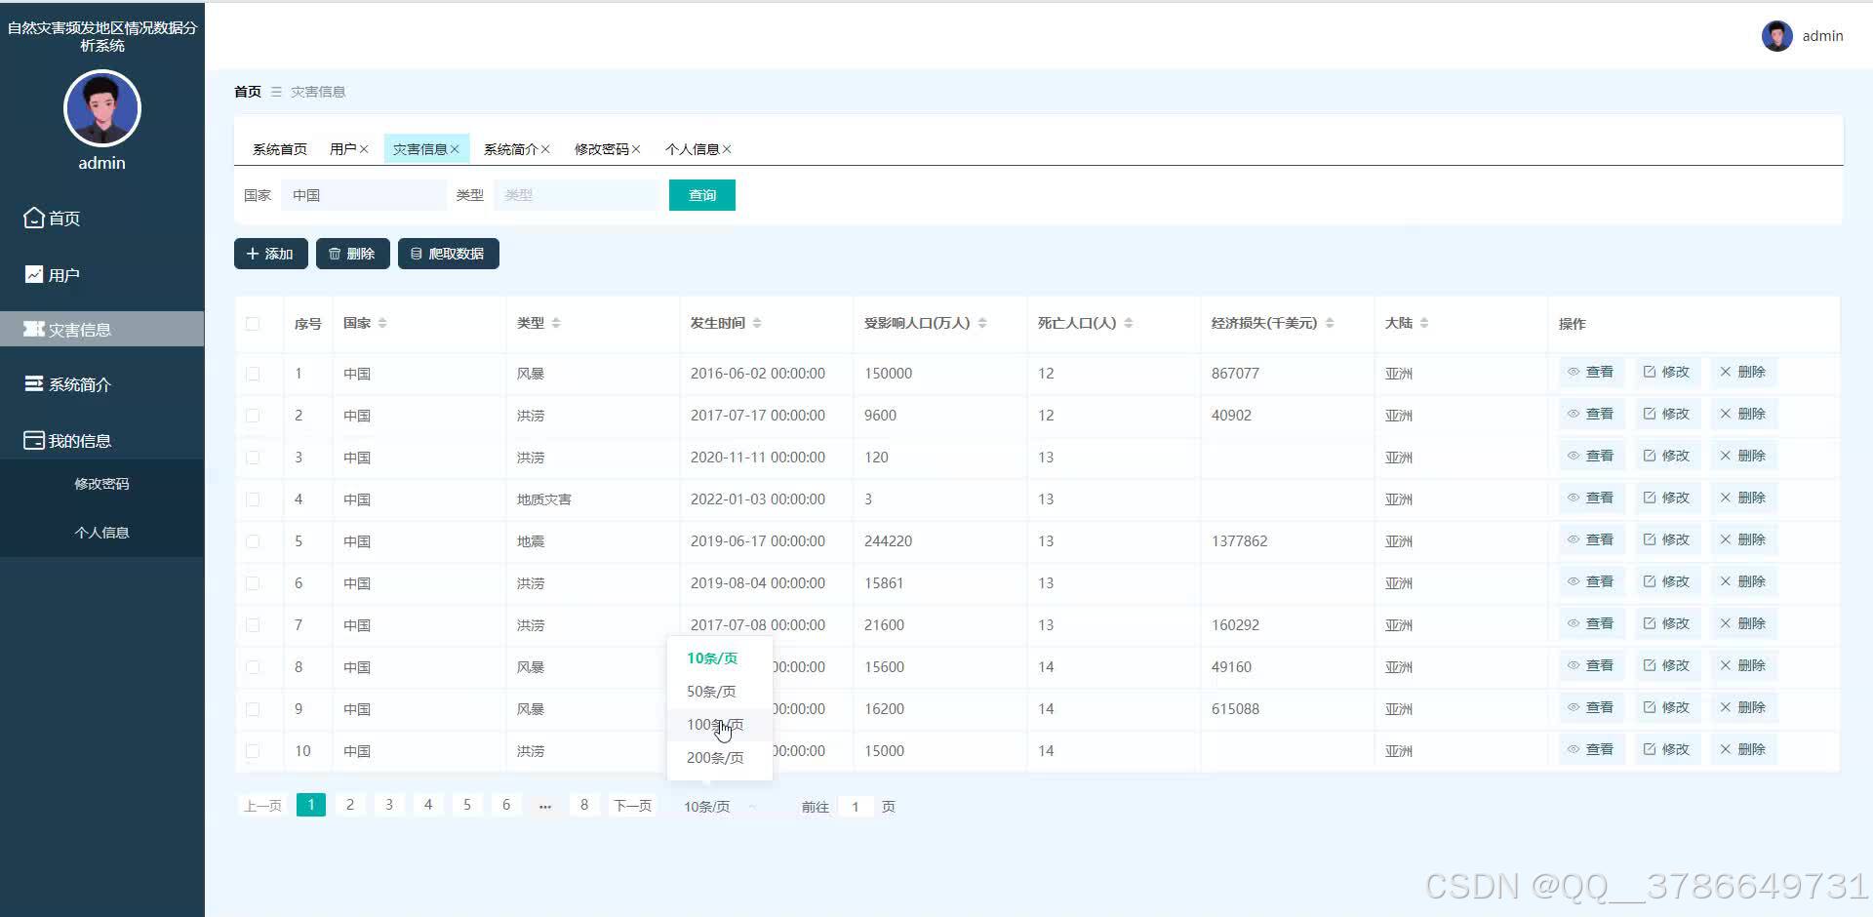1873x917 pixels.
Task: Click the 类型 search input field
Action: click(577, 195)
